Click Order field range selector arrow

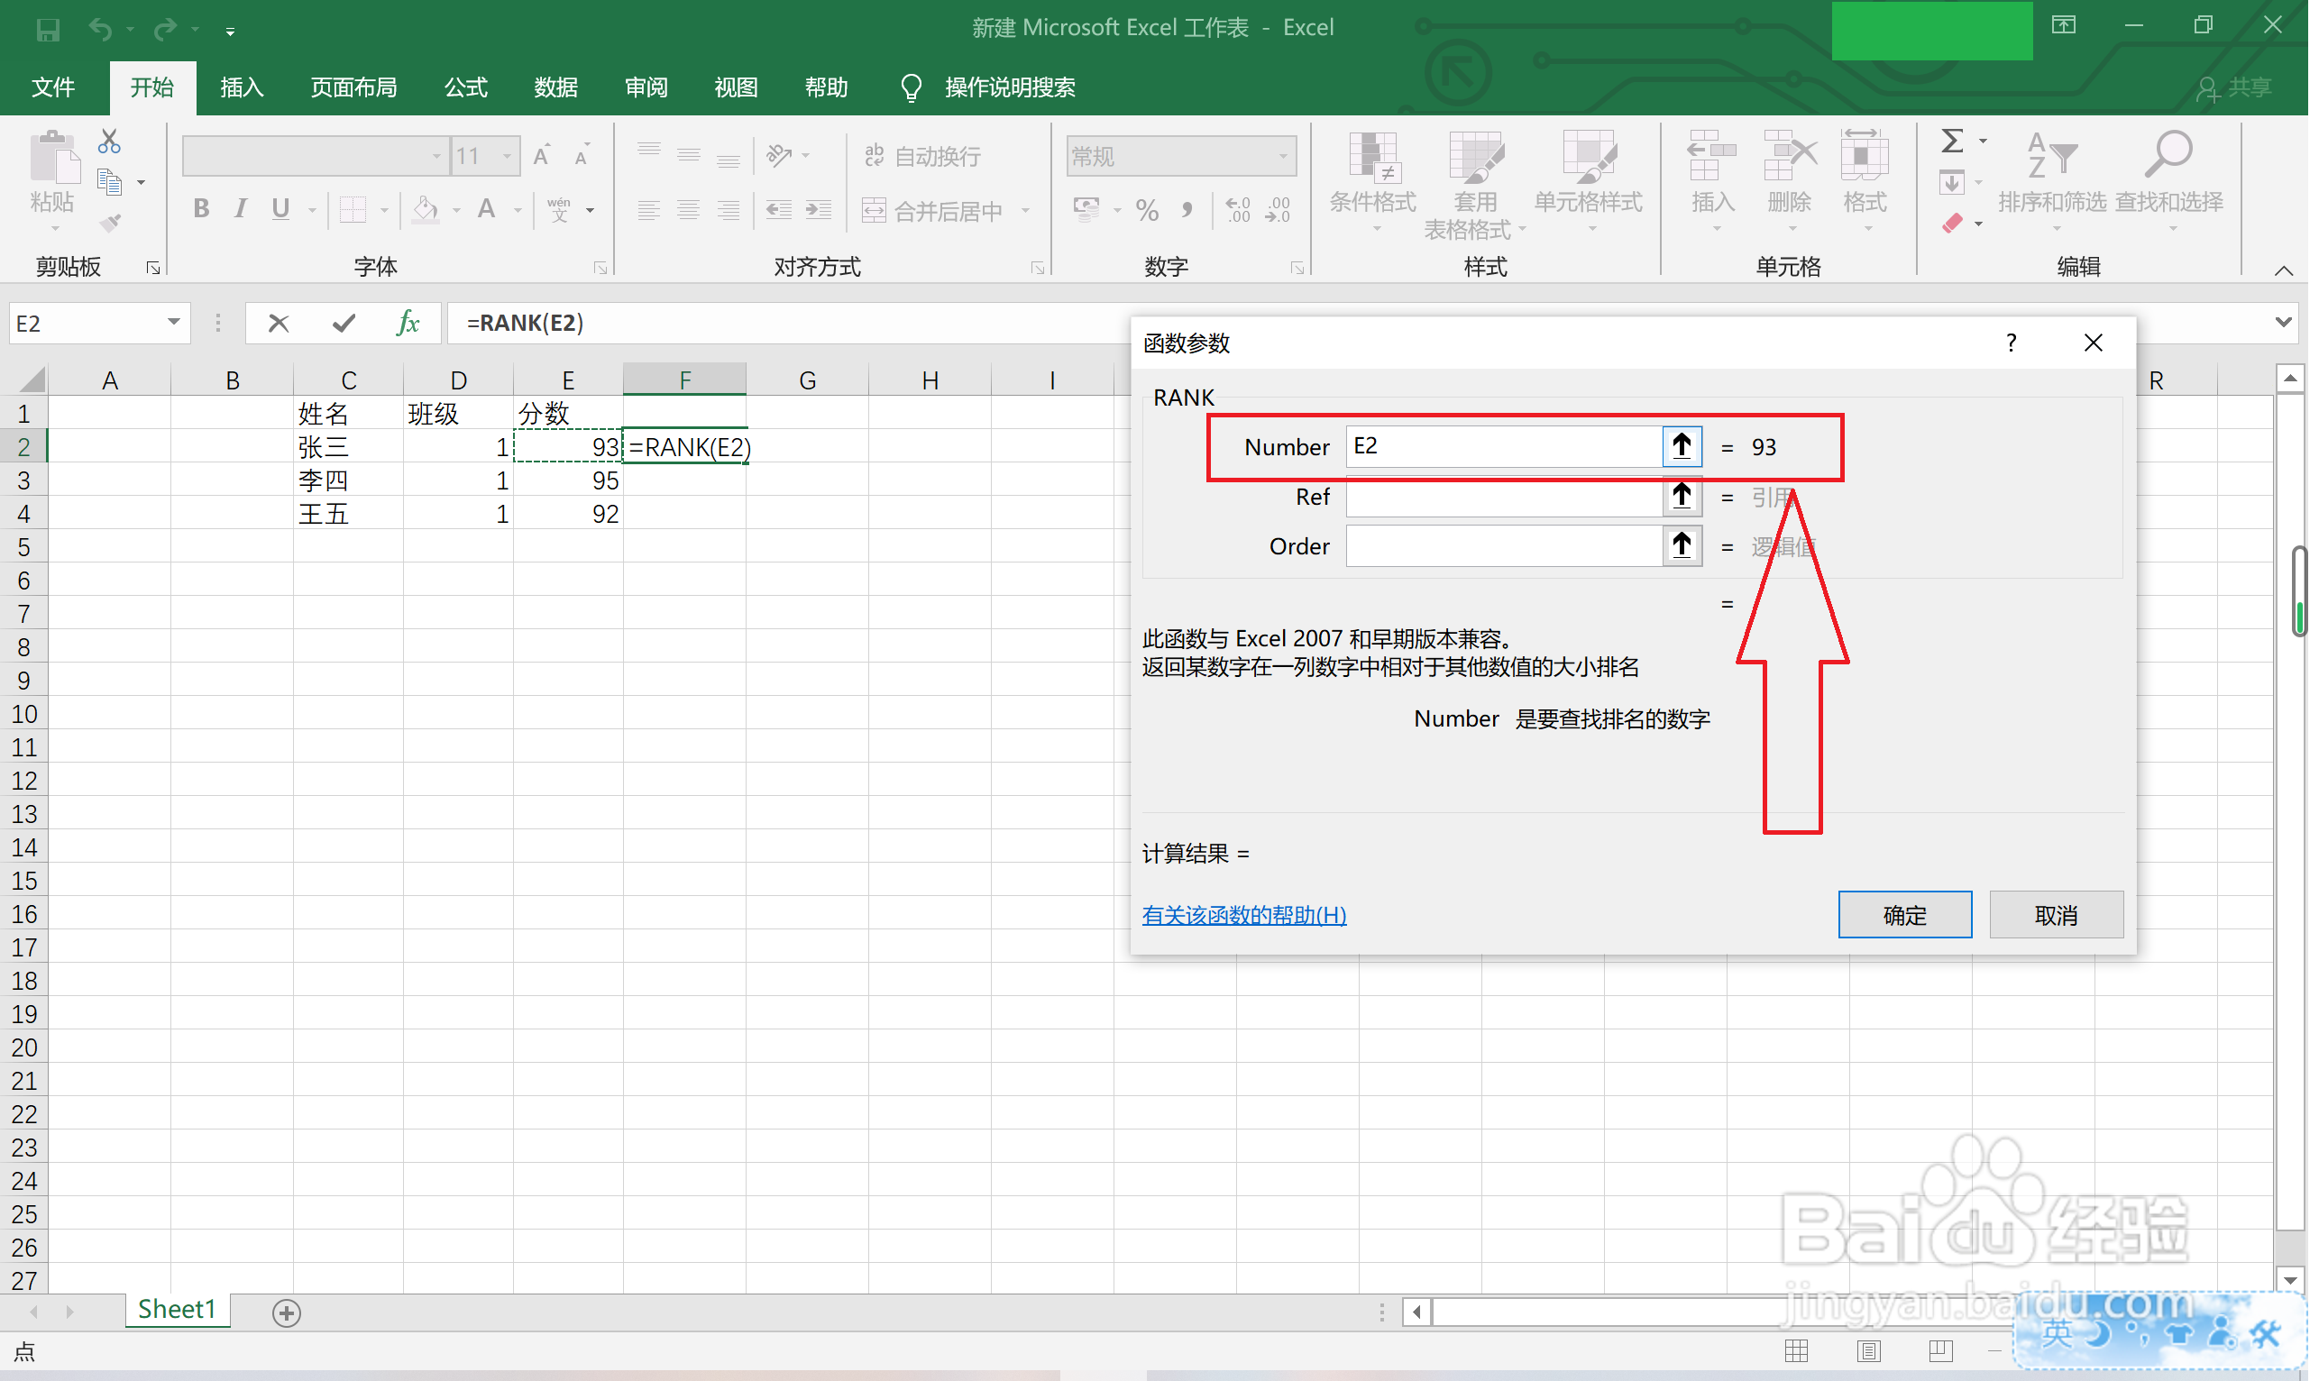[x=1682, y=546]
